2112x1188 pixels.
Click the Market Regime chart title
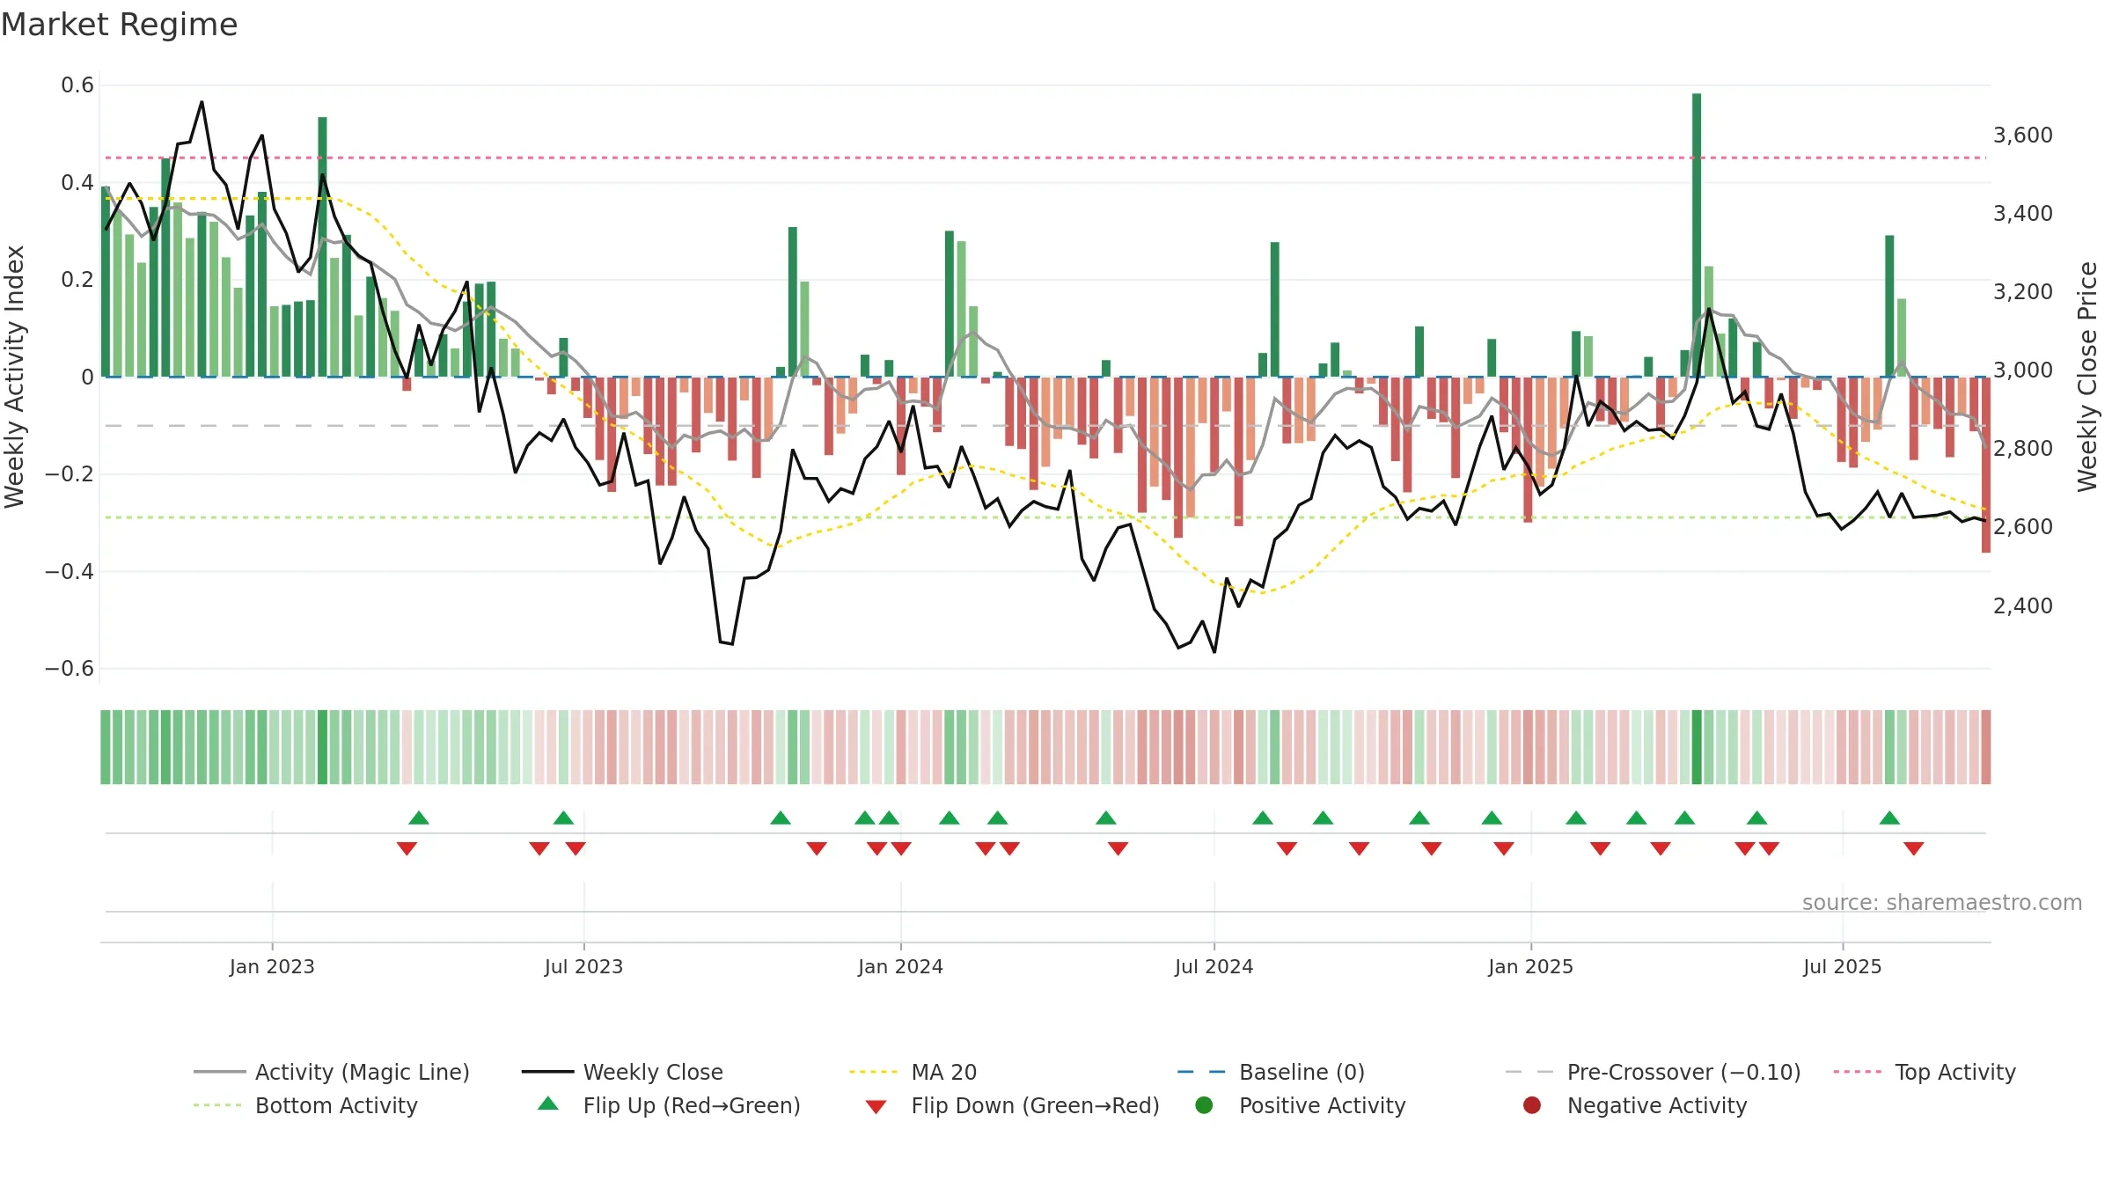click(119, 25)
